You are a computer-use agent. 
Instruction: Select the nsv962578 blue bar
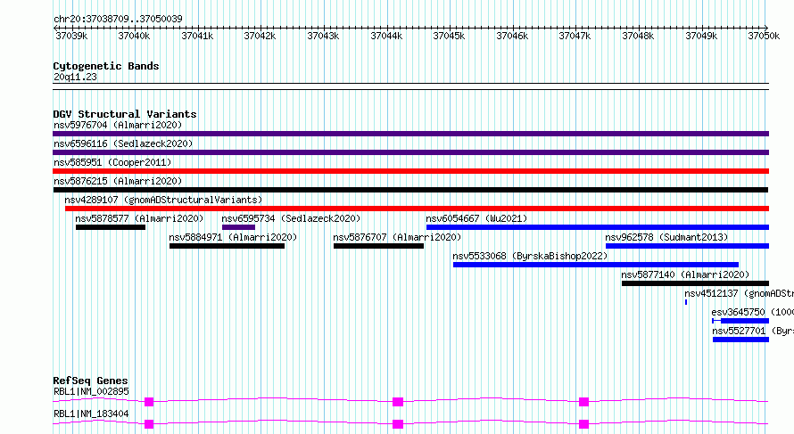pos(687,246)
